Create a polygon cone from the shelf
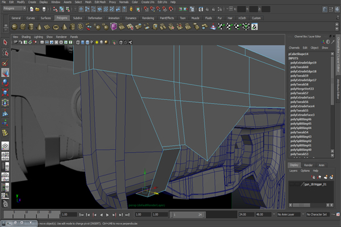This screenshot has height=227, width=341. coord(39,27)
